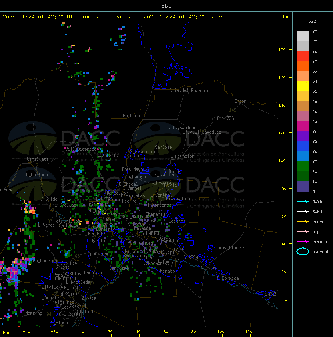Select the light blue swatch between 35 and 30
This screenshot has width=333, height=337.
[303, 156]
